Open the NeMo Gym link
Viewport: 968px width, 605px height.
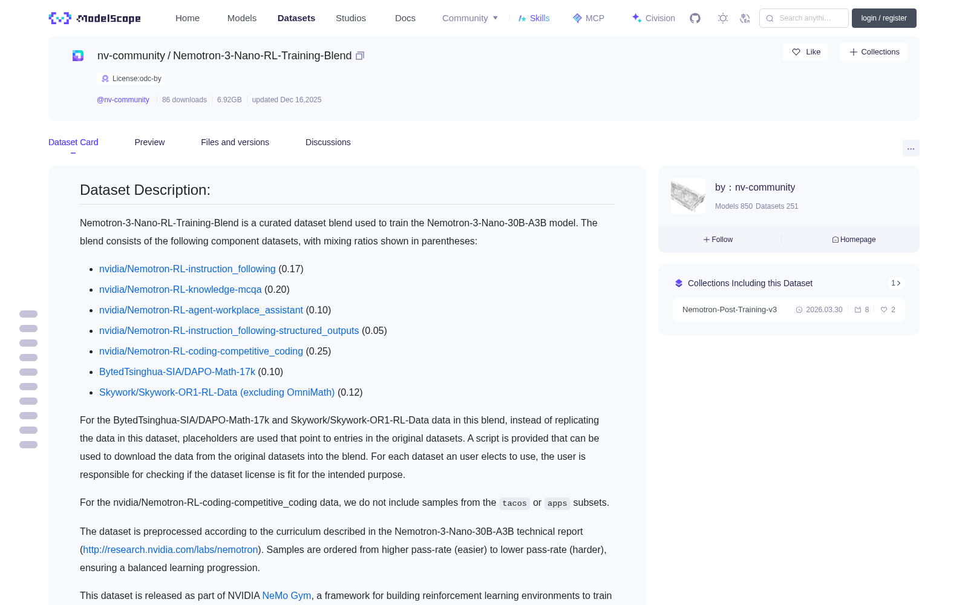pos(287,596)
